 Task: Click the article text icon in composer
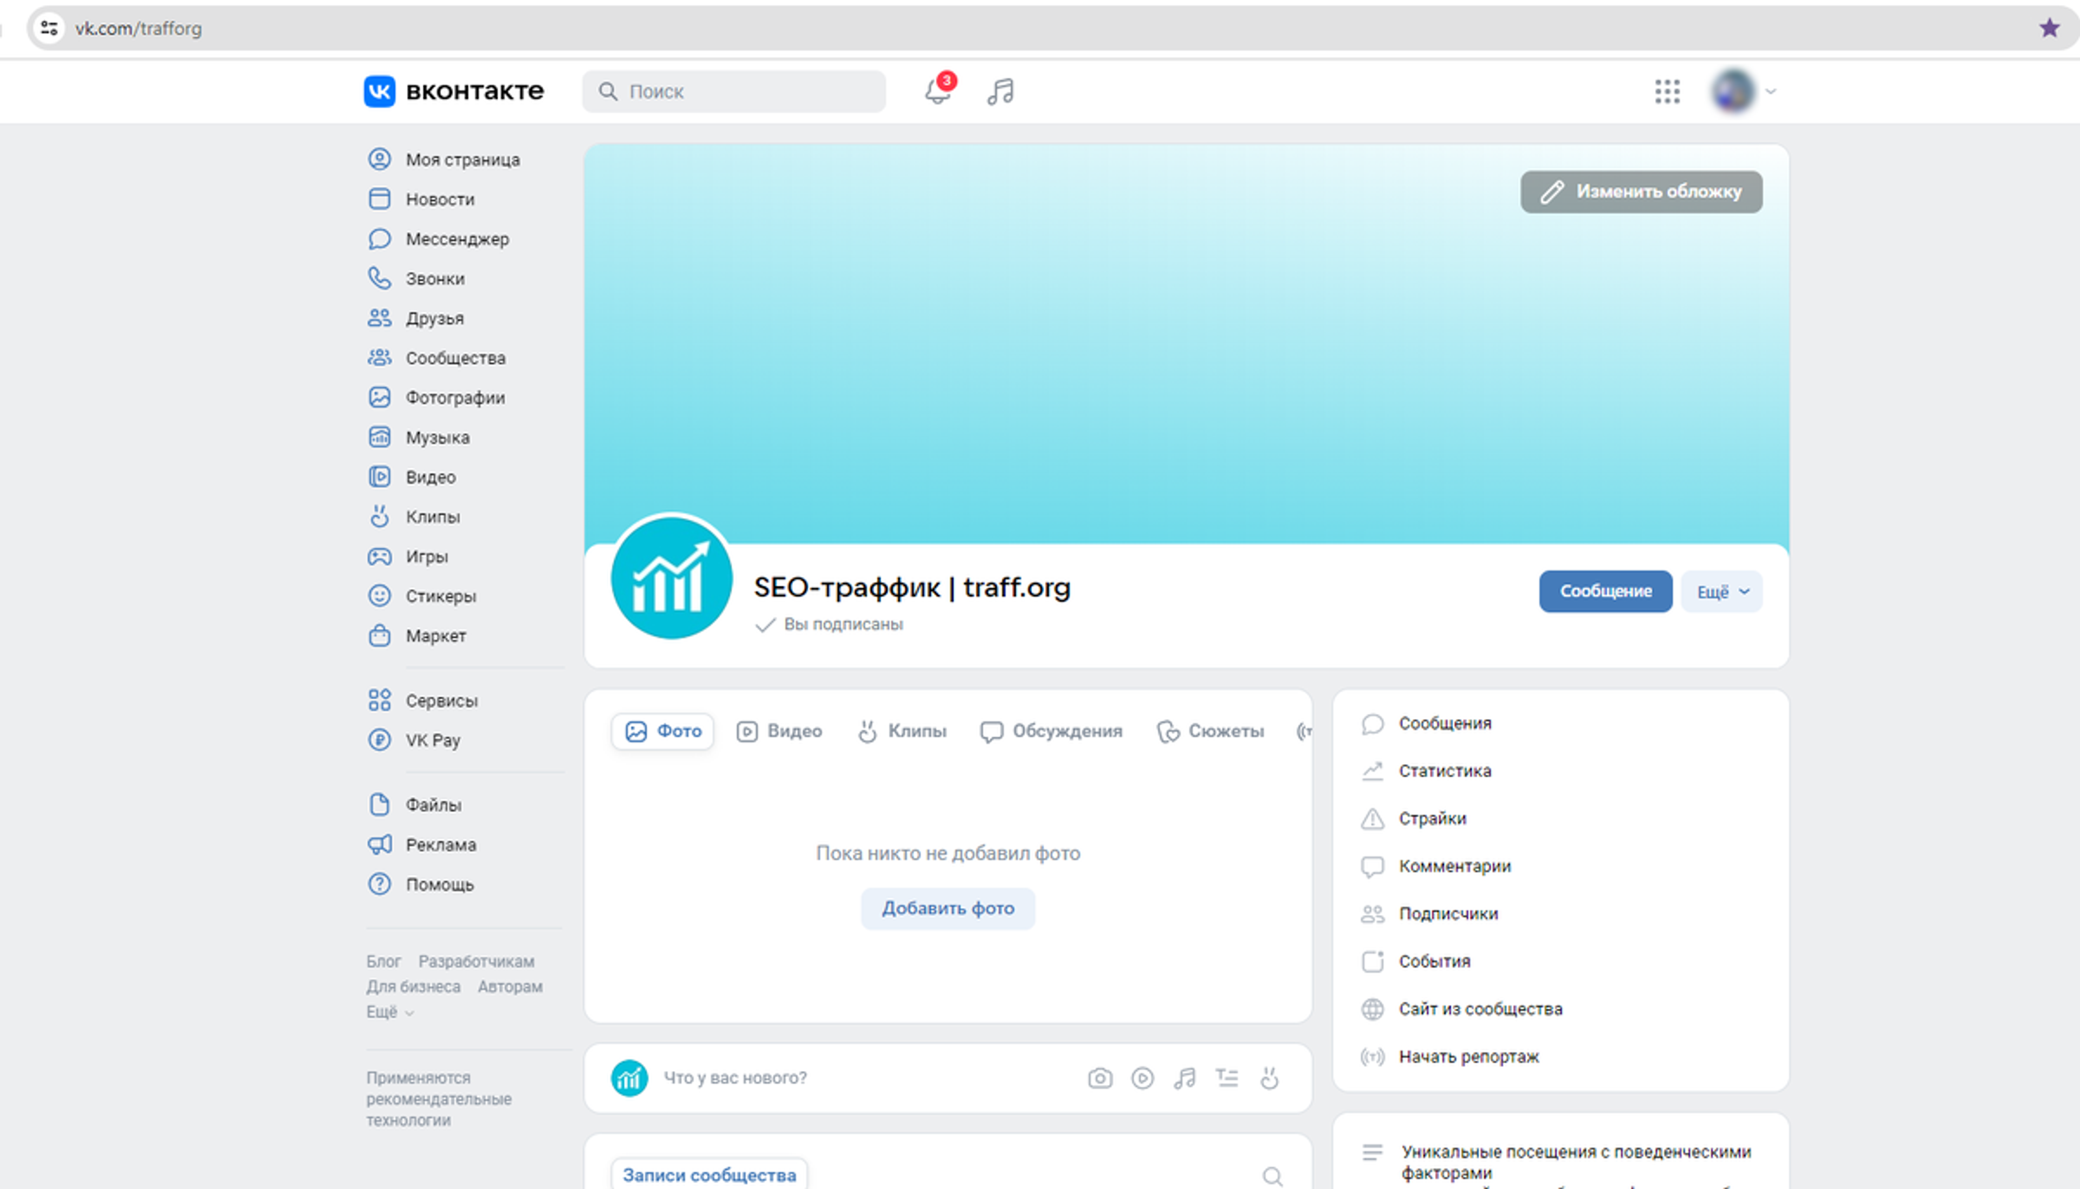[1227, 1078]
